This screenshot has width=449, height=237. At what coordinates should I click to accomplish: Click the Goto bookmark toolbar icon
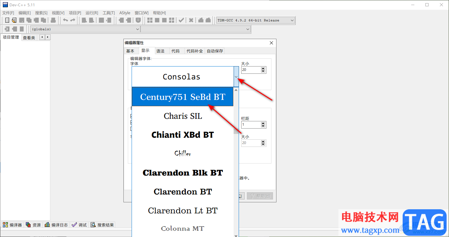pyautogui.click(x=22, y=29)
